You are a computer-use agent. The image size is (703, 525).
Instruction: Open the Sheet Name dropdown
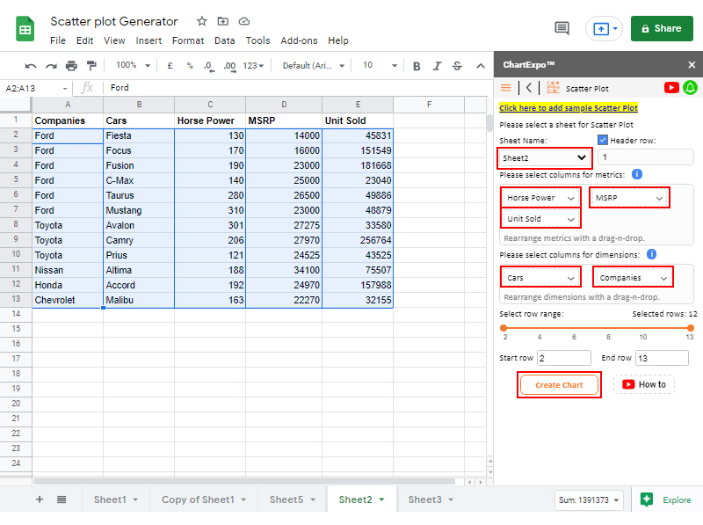(544, 157)
